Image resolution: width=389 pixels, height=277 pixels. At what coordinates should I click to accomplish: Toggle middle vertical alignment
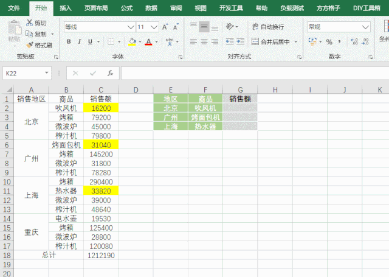[x=204, y=27]
